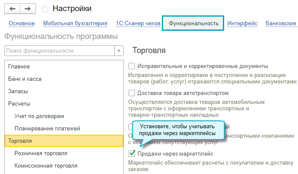Clear the functionality search field
This screenshot has width=298, height=174.
tap(118, 51)
